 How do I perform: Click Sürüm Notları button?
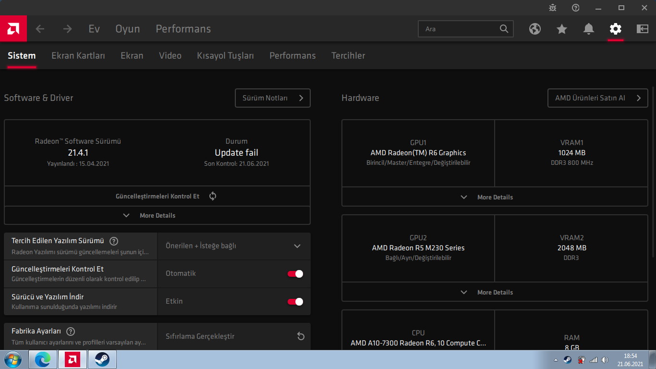(273, 98)
